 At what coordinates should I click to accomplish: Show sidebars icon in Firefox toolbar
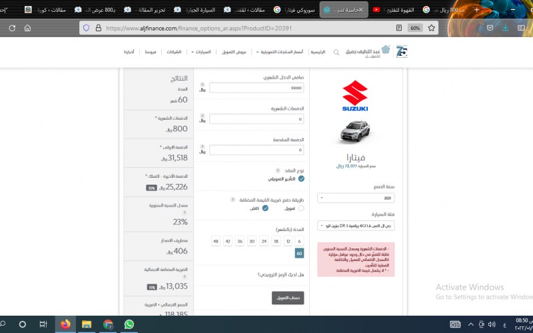pyautogui.click(x=521, y=28)
